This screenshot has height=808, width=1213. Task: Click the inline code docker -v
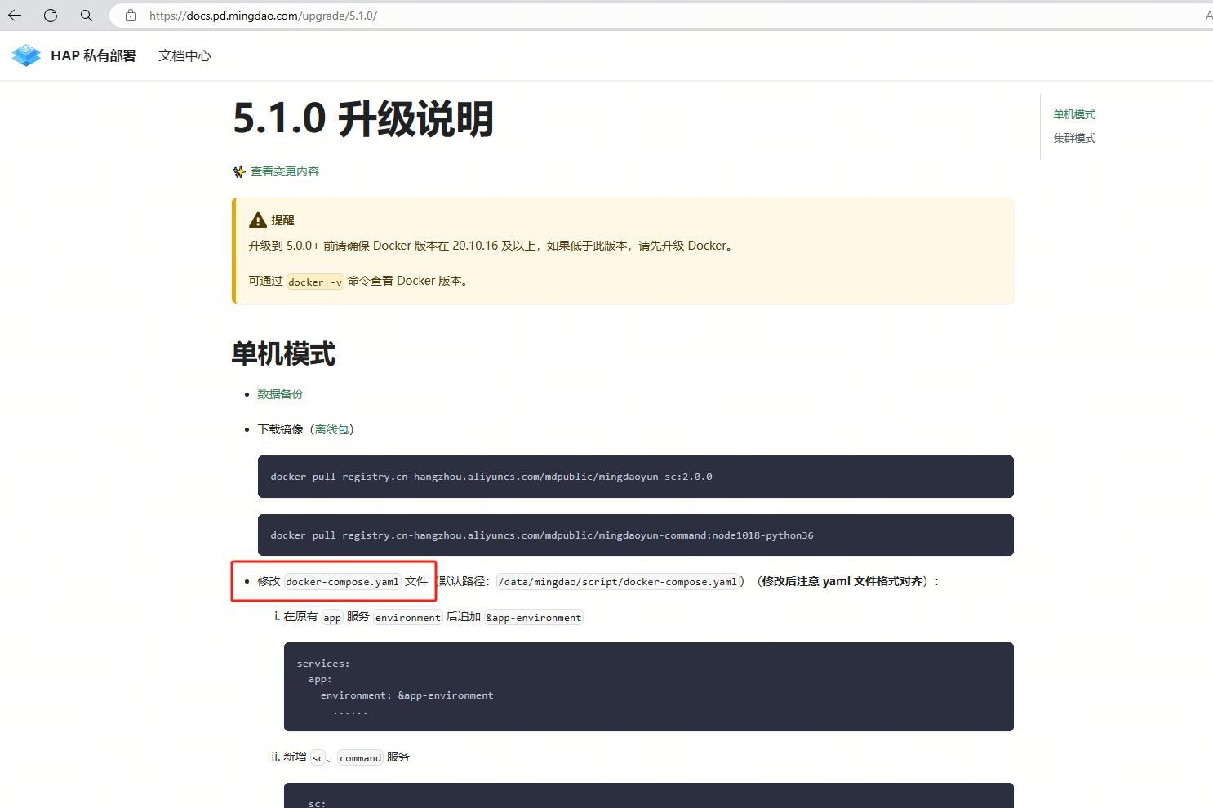click(315, 282)
